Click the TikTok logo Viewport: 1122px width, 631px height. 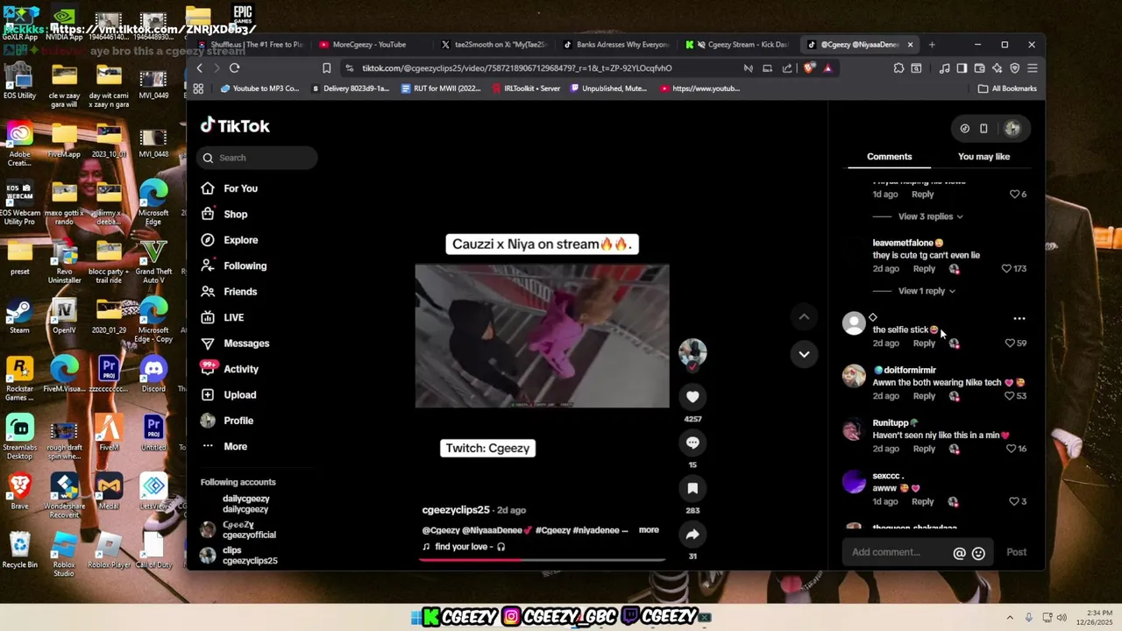(x=235, y=125)
